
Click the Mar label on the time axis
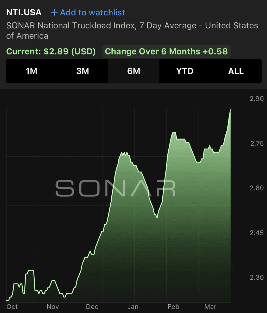click(210, 306)
